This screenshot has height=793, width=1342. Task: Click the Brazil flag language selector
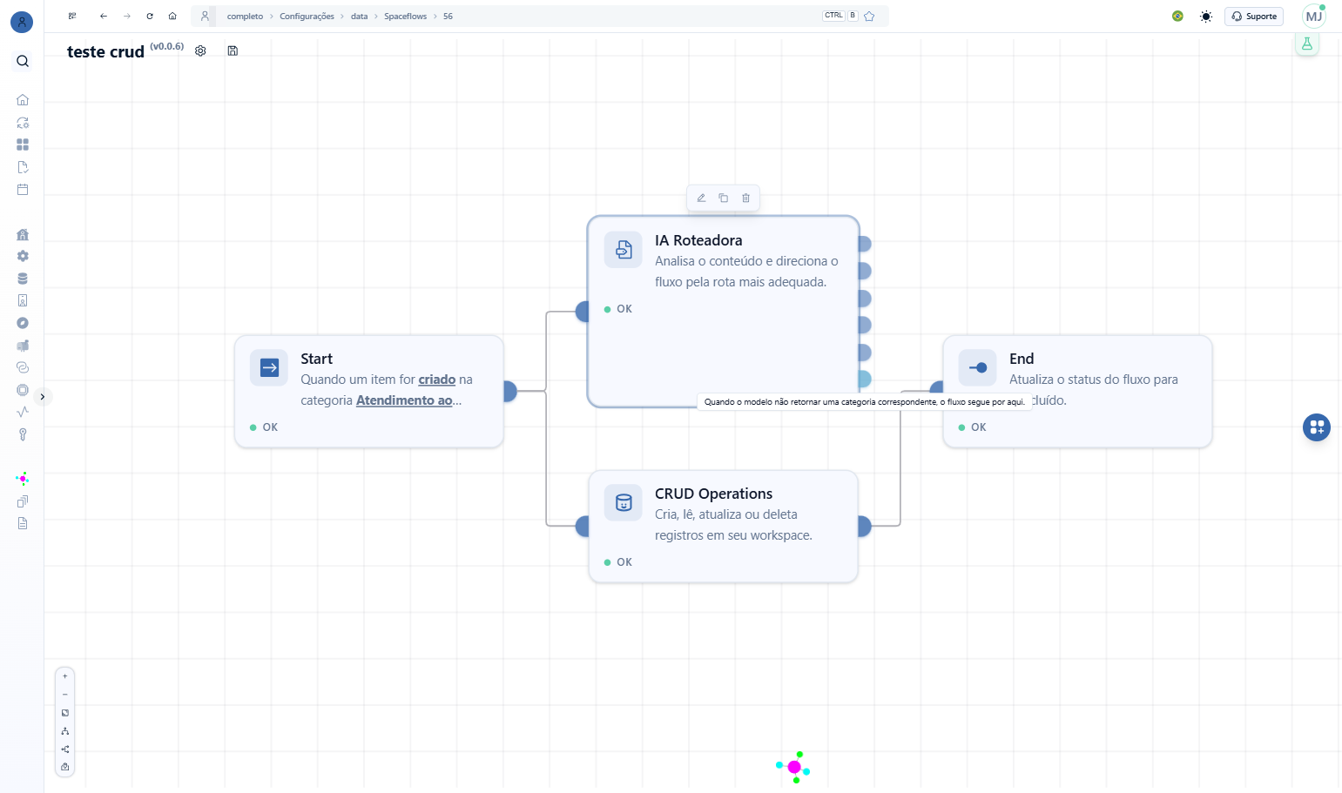(x=1177, y=16)
